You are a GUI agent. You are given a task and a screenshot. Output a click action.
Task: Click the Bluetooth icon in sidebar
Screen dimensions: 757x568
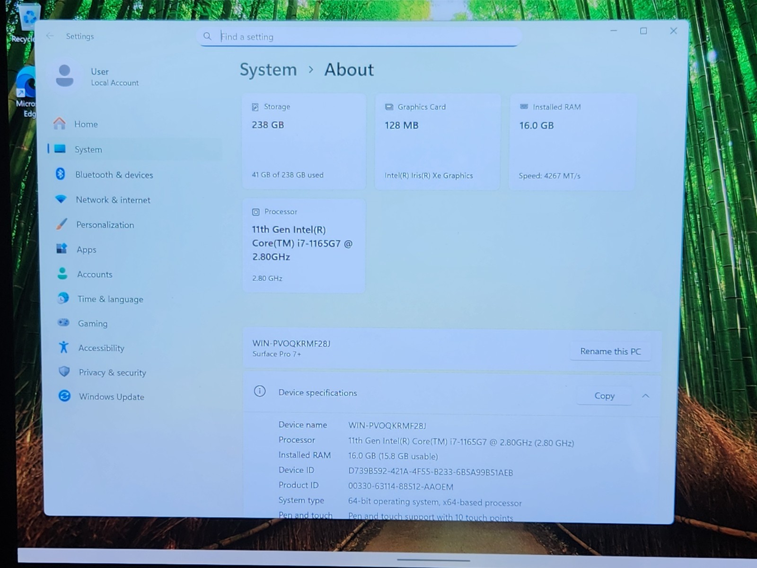click(60, 174)
